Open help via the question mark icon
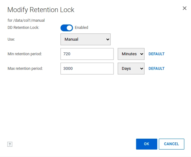This screenshot has width=191, height=157. 10,144
